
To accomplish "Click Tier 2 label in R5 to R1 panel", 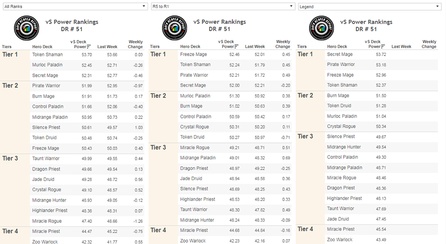I will (x=158, y=96).
